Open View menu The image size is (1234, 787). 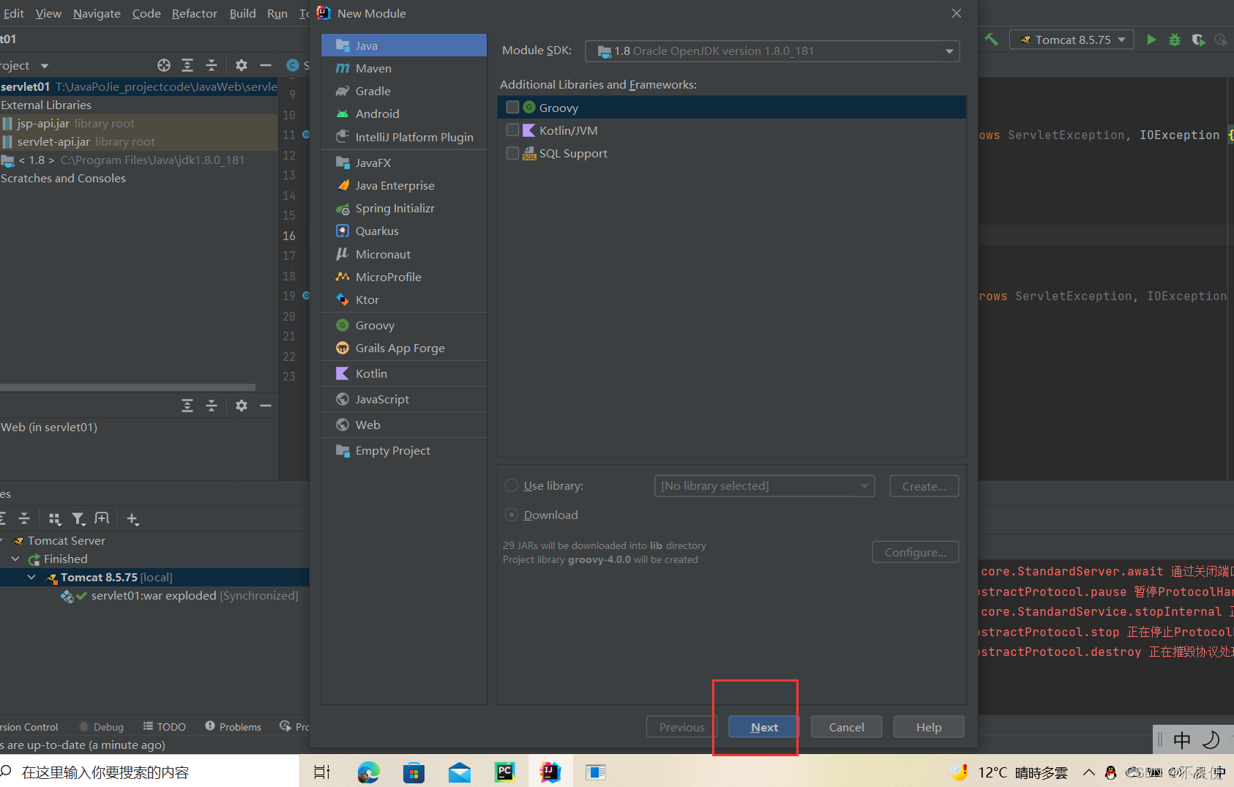[x=48, y=13]
